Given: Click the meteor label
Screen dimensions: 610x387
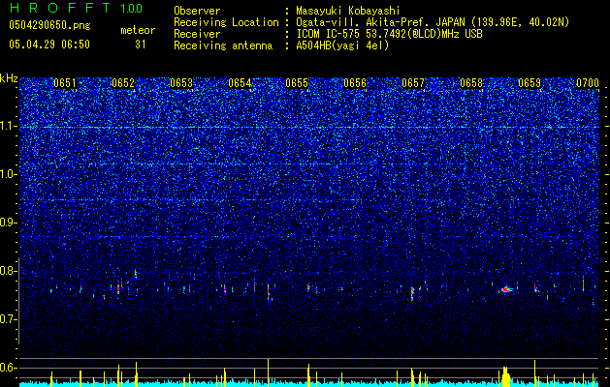Looking at the screenshot, I should (138, 30).
